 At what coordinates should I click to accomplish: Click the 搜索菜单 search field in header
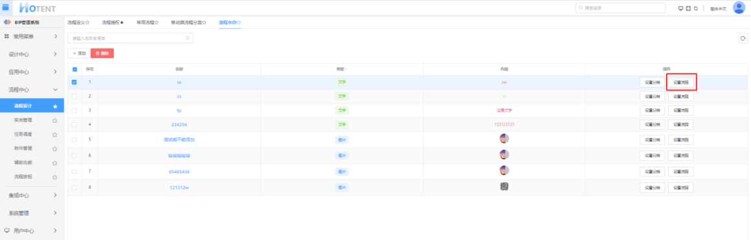point(620,8)
